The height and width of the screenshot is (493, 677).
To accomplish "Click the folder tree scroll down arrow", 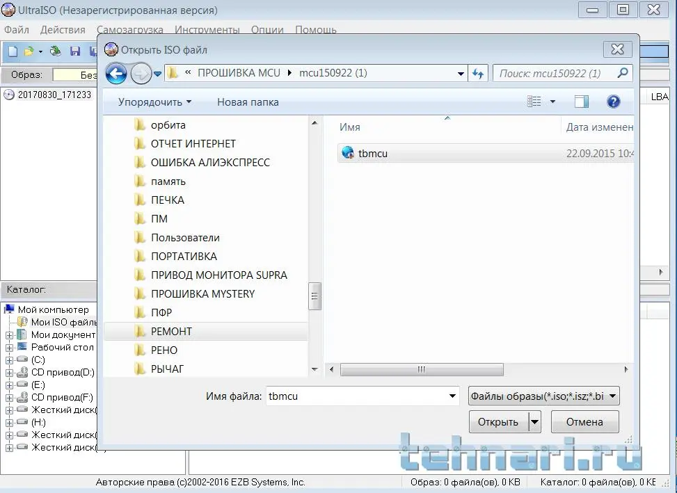I will pyautogui.click(x=314, y=369).
